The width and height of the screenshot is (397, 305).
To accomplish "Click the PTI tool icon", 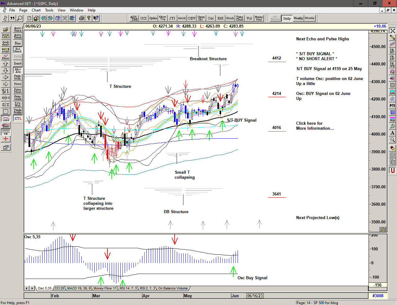I will coord(392,106).
